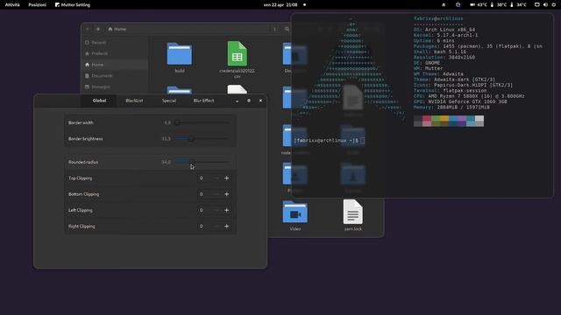Click the Border width slider

pyautogui.click(x=202, y=122)
